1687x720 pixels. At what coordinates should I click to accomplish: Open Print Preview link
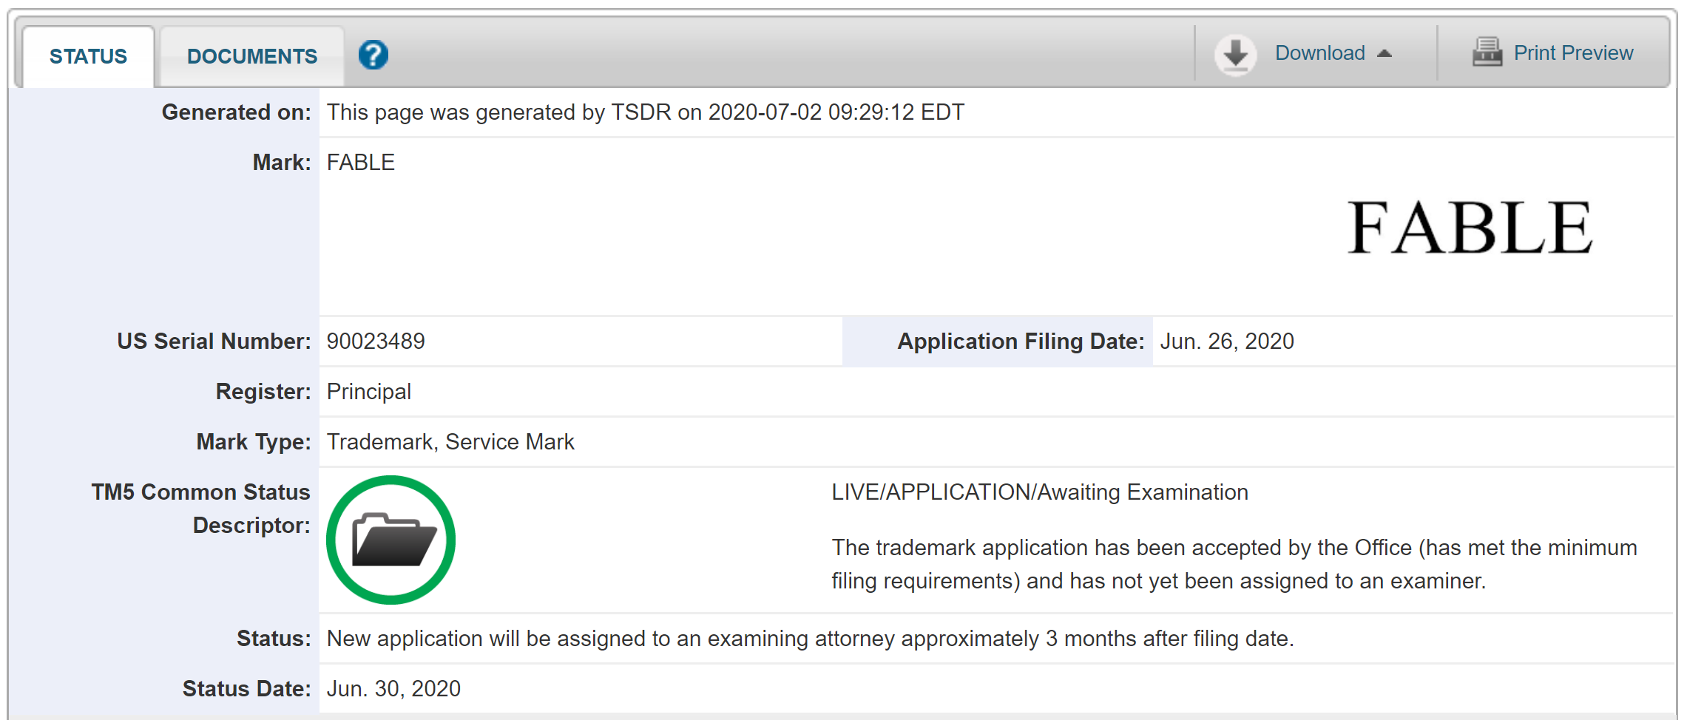click(1573, 53)
